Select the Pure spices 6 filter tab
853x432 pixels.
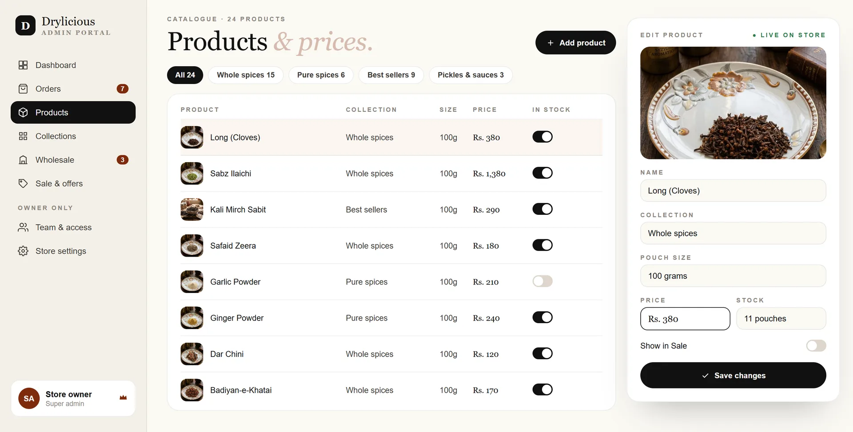tap(321, 75)
